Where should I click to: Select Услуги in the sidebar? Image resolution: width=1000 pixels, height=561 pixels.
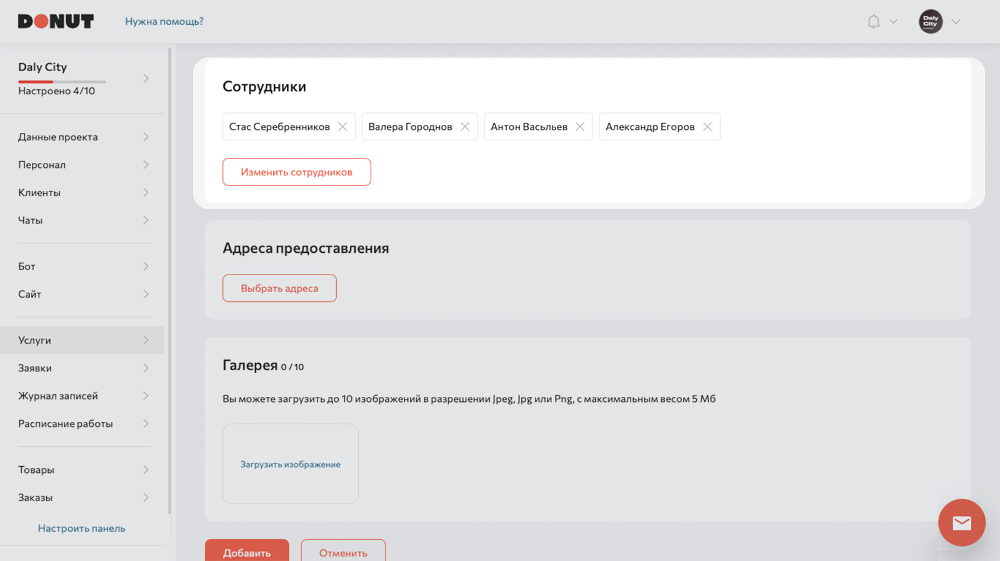82,340
